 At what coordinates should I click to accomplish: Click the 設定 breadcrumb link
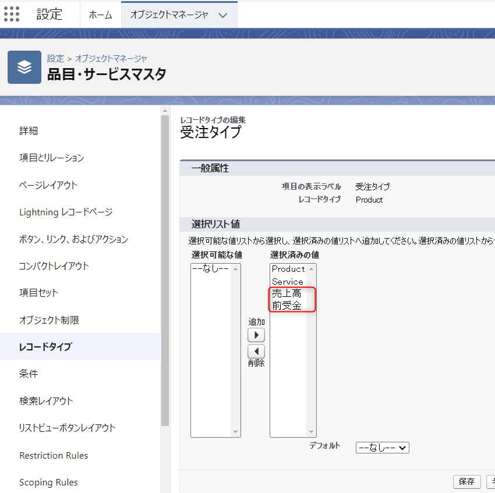[55, 58]
